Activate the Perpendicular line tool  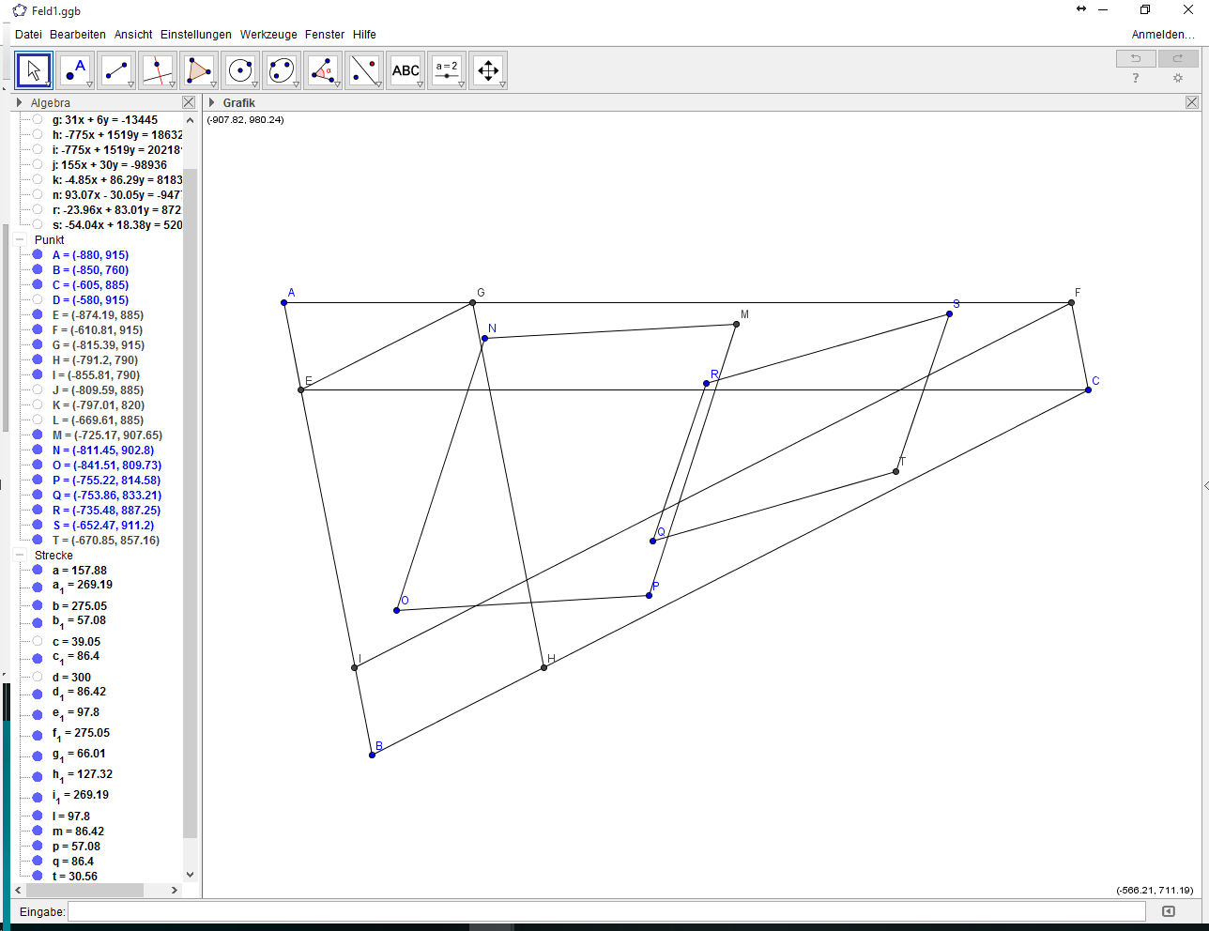[x=158, y=70]
